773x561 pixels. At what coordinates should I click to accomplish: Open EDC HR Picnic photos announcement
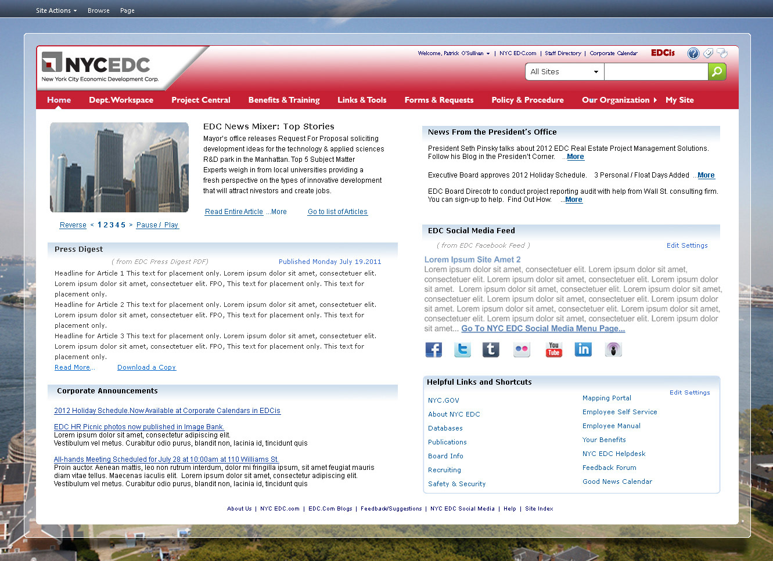139,427
